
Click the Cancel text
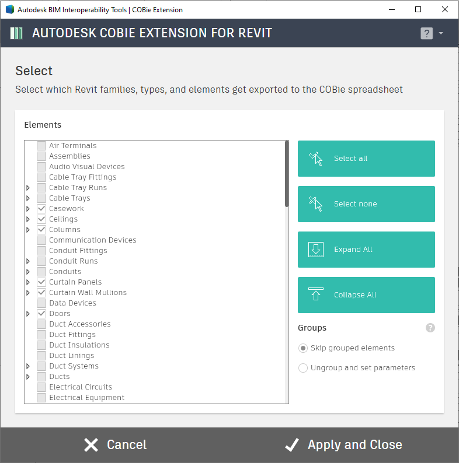tap(127, 445)
